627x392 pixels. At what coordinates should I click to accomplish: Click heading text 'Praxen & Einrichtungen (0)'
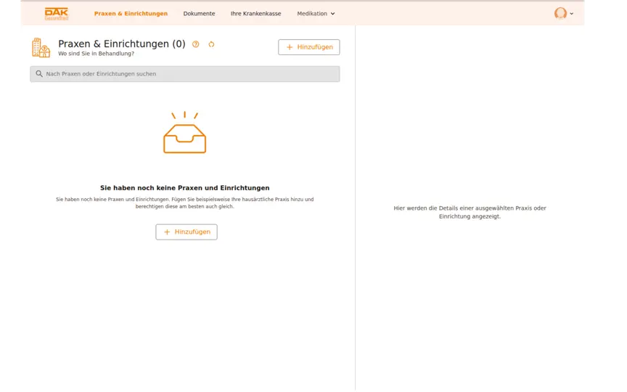click(x=122, y=44)
